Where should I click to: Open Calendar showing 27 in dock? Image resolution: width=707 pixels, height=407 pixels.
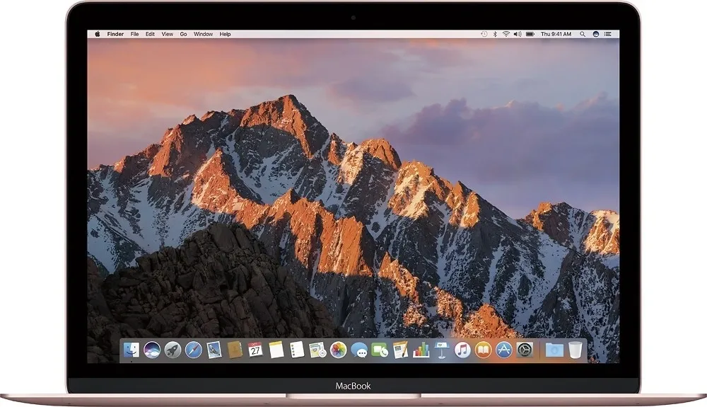pos(255,350)
